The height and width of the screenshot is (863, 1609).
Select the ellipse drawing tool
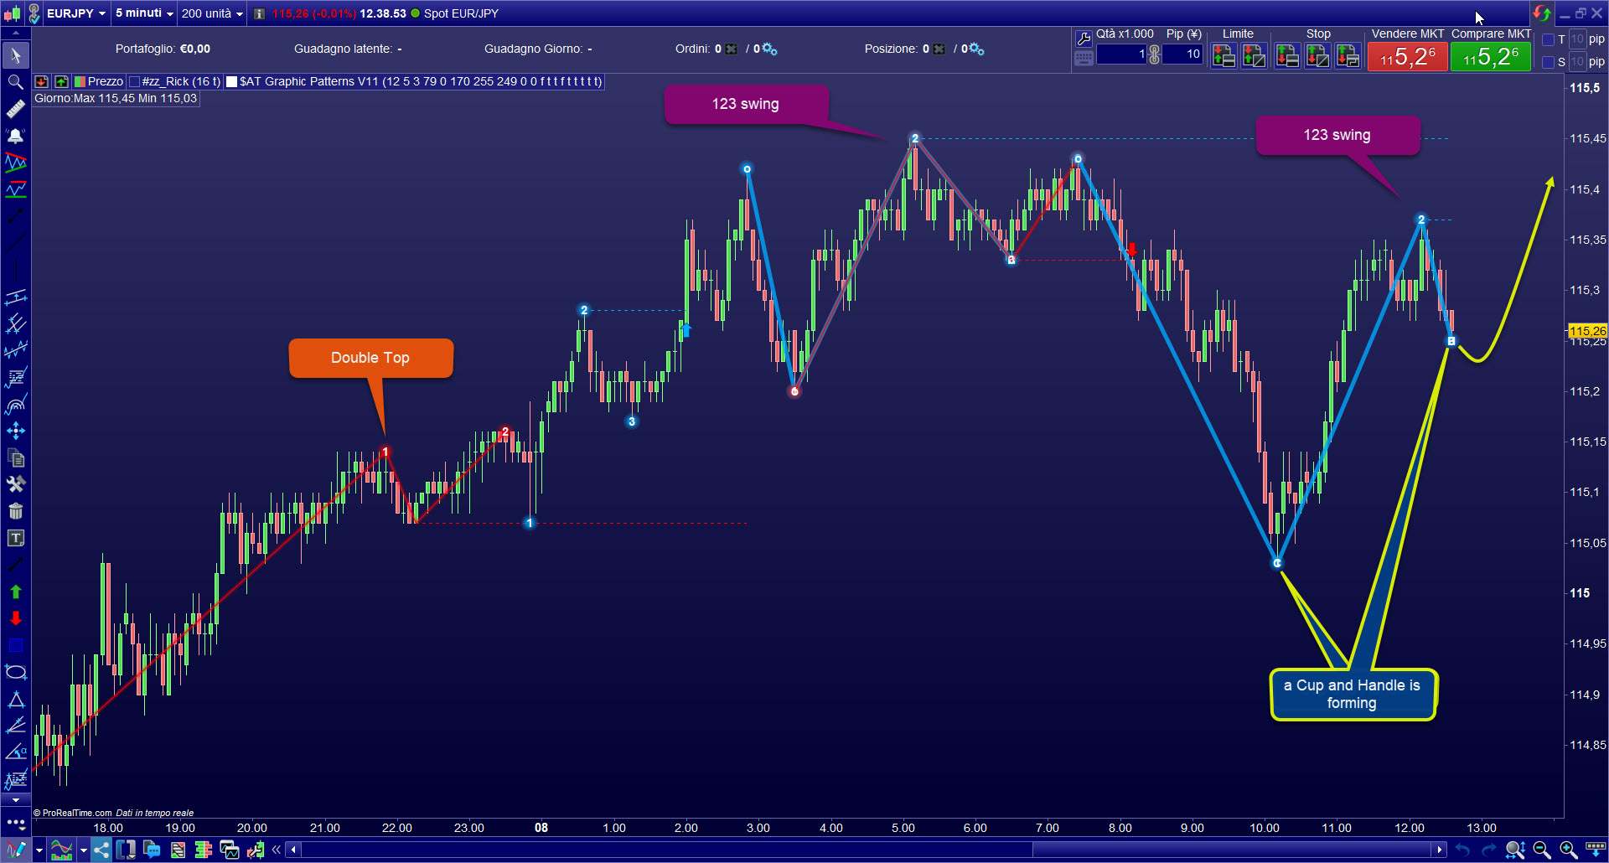[x=15, y=671]
